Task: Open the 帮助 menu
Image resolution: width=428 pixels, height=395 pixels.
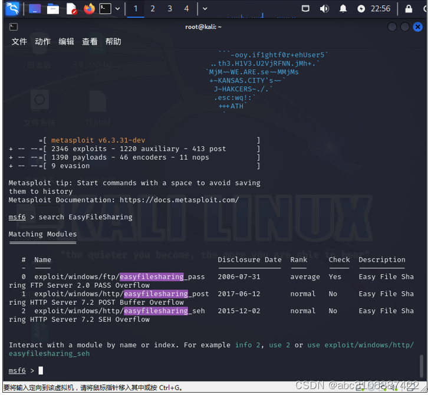Action: coord(113,41)
